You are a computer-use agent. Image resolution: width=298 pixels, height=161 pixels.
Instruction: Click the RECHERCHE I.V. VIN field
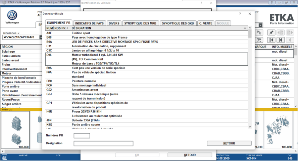21,37
